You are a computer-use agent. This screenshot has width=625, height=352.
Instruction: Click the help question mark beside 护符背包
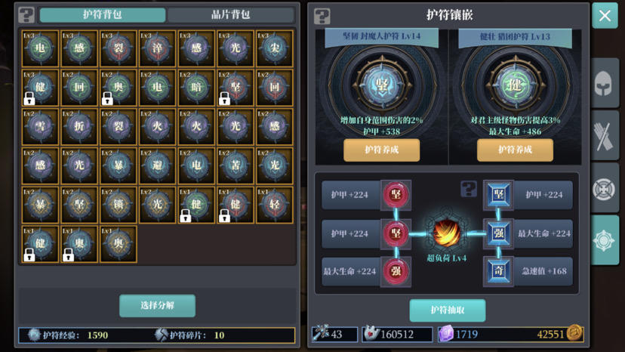pyautogui.click(x=26, y=15)
